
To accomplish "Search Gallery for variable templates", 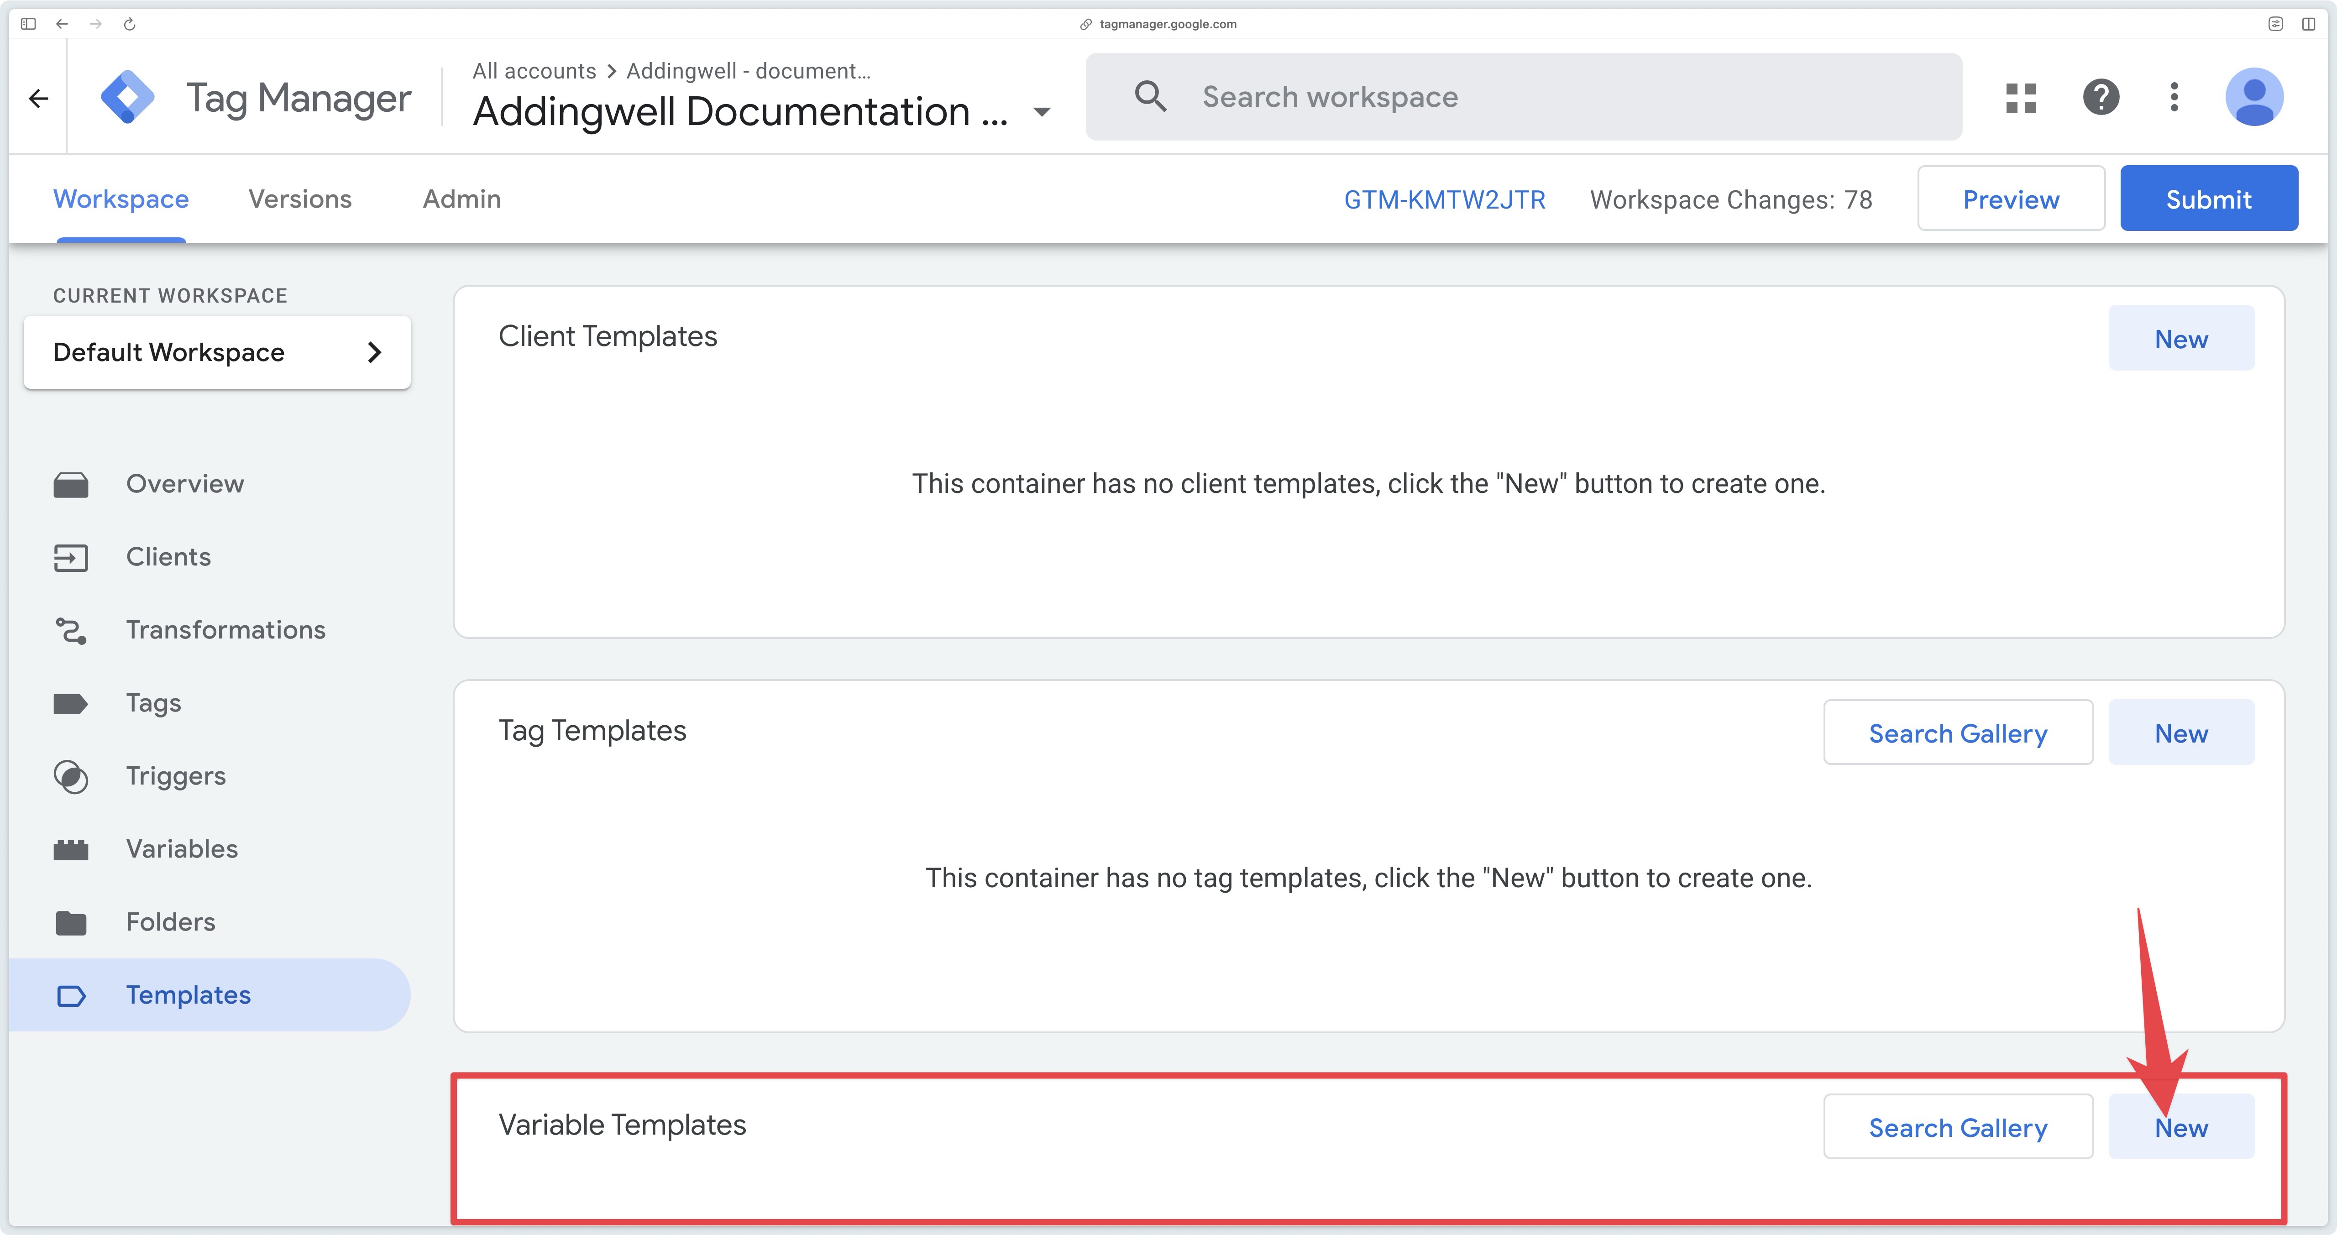I will coord(1958,1127).
